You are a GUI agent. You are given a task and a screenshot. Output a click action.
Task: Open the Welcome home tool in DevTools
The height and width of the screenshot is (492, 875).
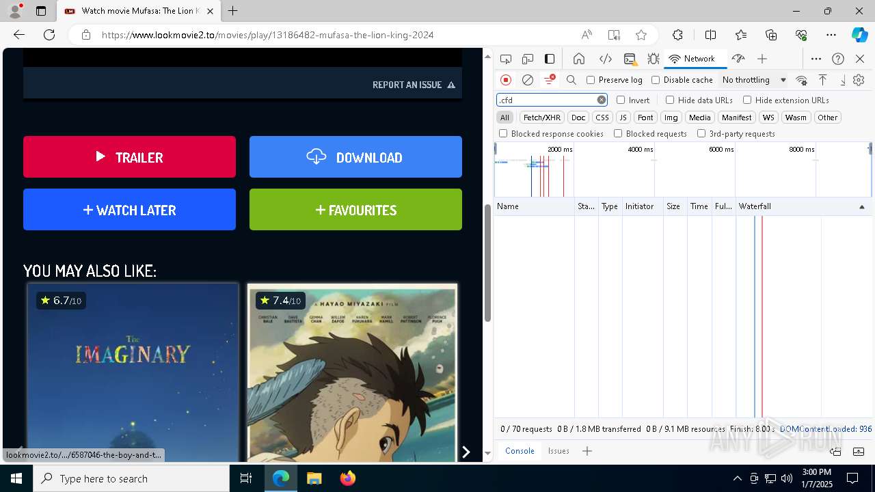pos(579,59)
